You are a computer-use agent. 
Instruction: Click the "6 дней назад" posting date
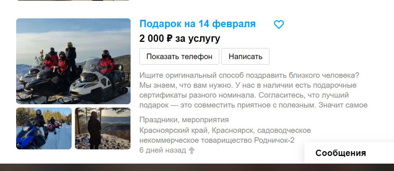pyautogui.click(x=163, y=150)
